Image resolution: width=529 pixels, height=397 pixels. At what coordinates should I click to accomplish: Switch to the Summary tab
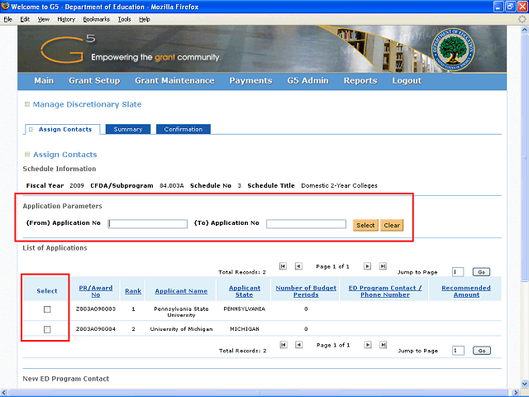[x=128, y=130]
